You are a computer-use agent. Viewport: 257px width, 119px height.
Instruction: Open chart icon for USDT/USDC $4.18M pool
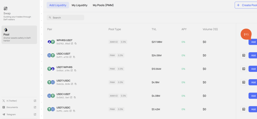243,82
